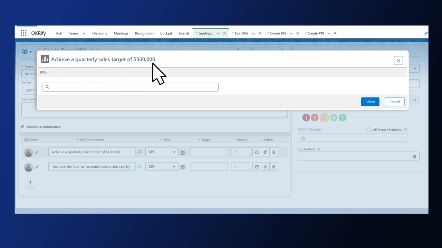Click owner avatar in Achieve quarterly sales row

[x=29, y=152]
